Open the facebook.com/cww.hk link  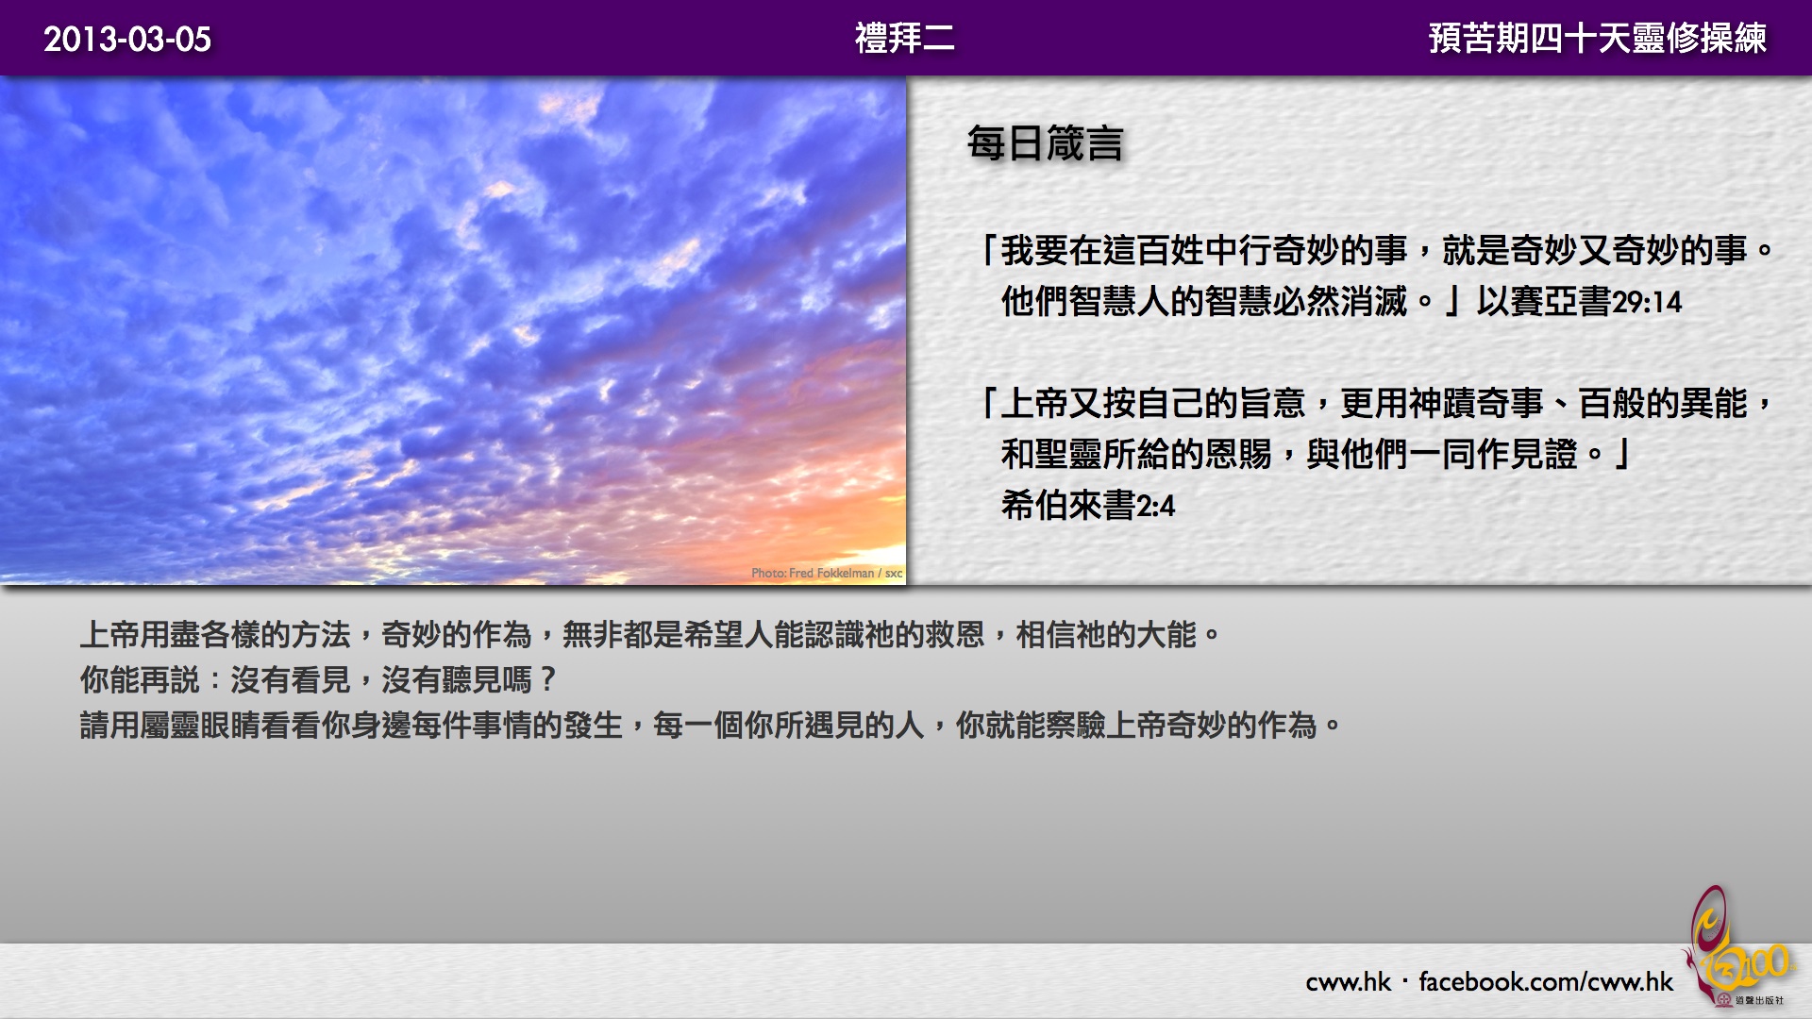click(1545, 982)
